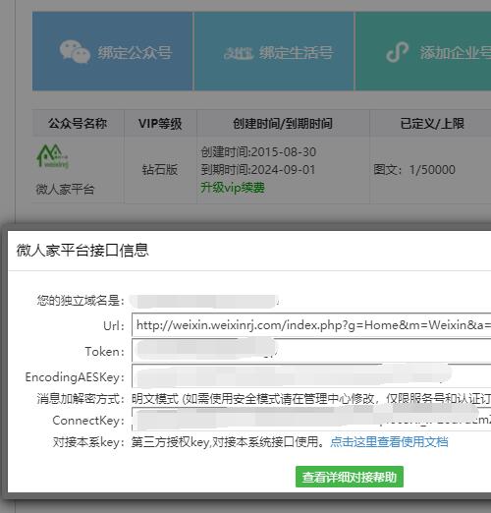491x513 pixels.
Task: Click the ConnectKey input field
Action: (311, 419)
